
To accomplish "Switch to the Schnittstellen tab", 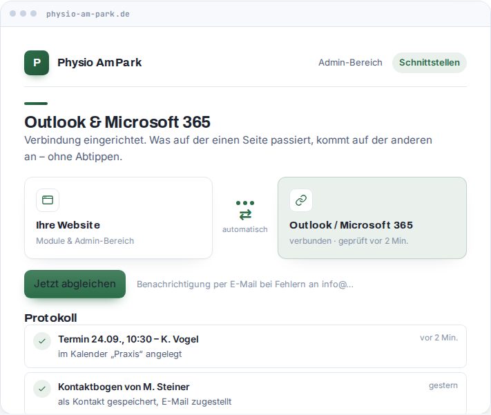I will tap(430, 63).
